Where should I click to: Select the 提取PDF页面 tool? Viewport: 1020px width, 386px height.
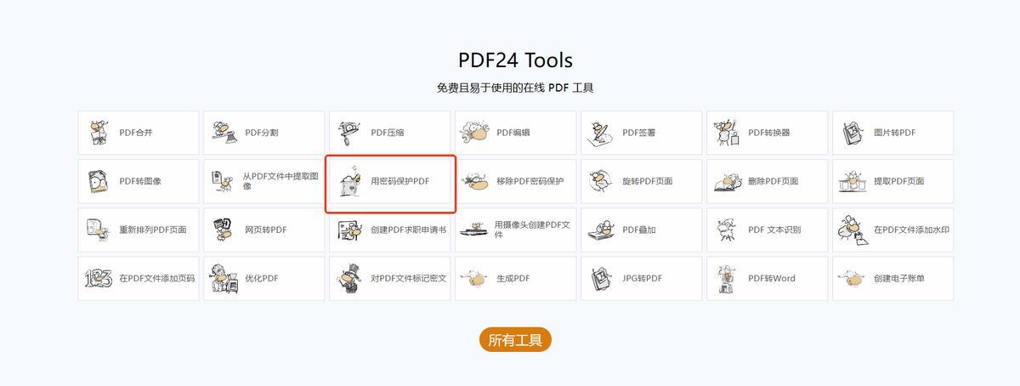(x=892, y=181)
